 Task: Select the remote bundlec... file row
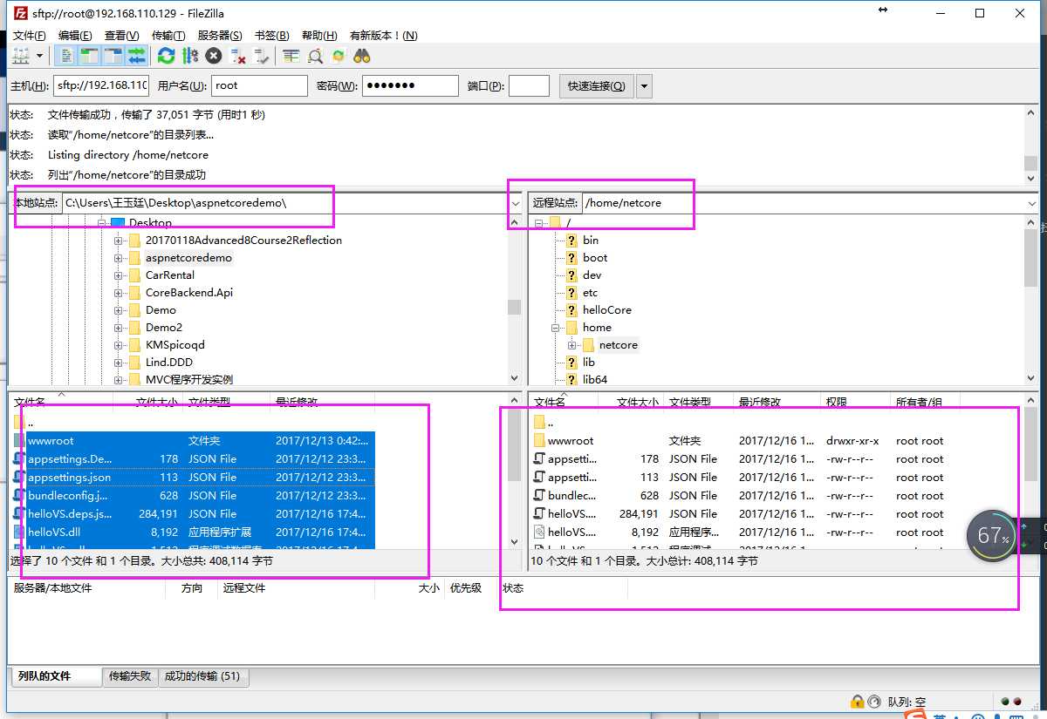pyautogui.click(x=777, y=496)
